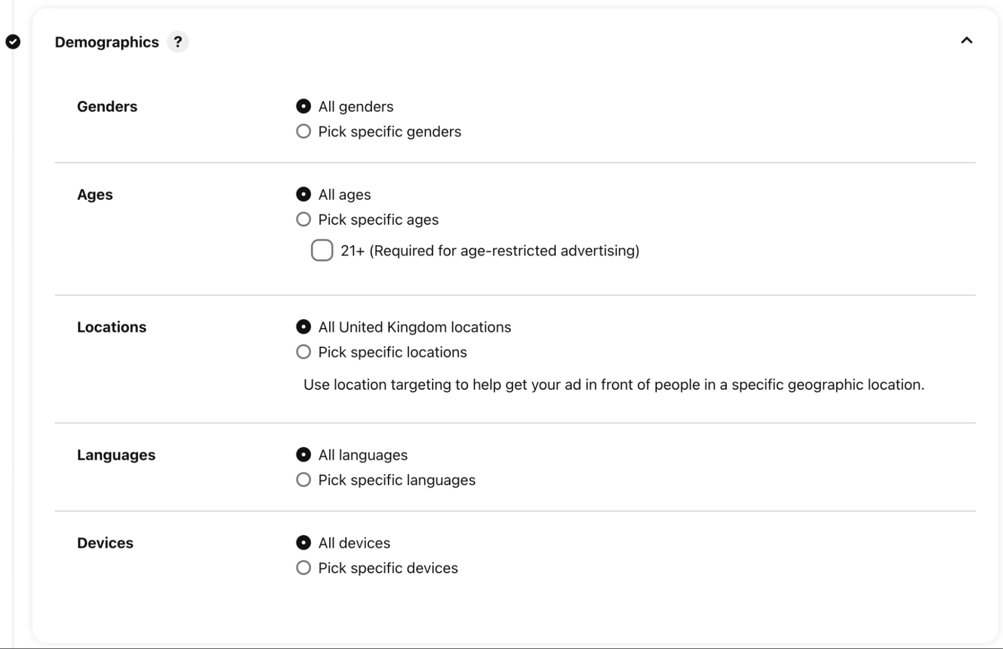Click the Locations row label
The width and height of the screenshot is (1003, 649).
[x=111, y=327]
